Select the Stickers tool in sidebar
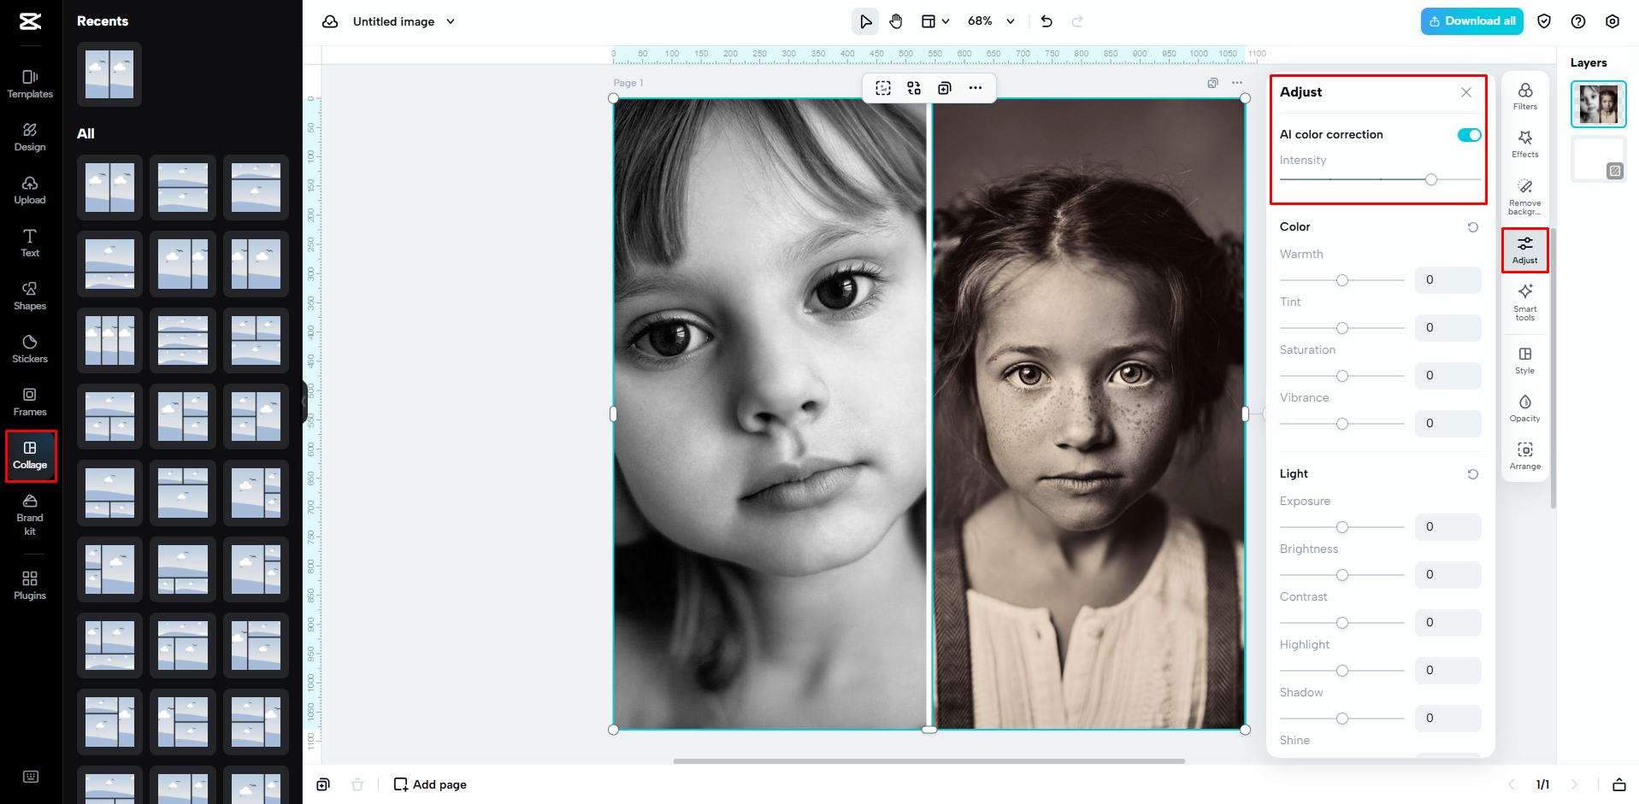Screen dimensions: 1639x804 29,349
